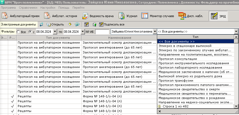Viewport: 239px width, 115px height.
Task: Select Протокол инструментального исследования option
Action: [x=196, y=63]
